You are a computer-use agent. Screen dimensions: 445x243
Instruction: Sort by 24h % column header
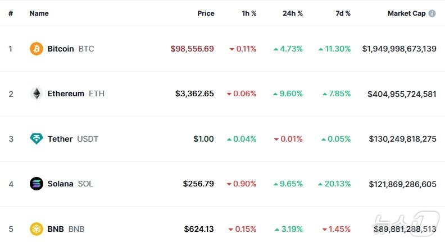[x=292, y=13]
